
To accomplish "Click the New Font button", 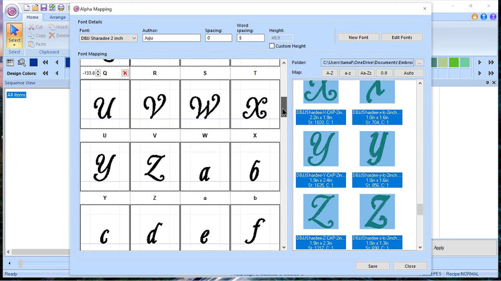I will point(358,38).
